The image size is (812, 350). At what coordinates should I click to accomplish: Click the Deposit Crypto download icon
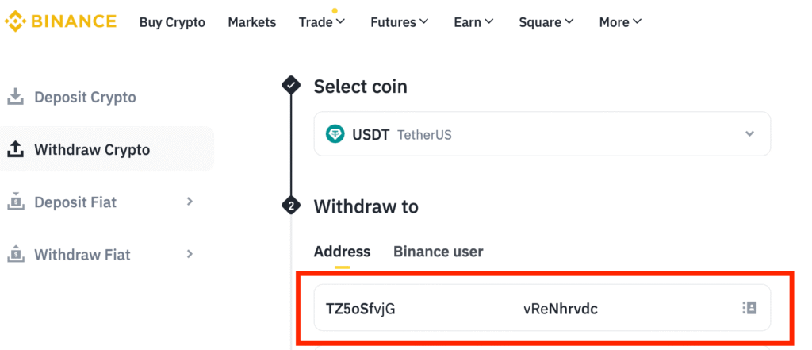point(15,98)
